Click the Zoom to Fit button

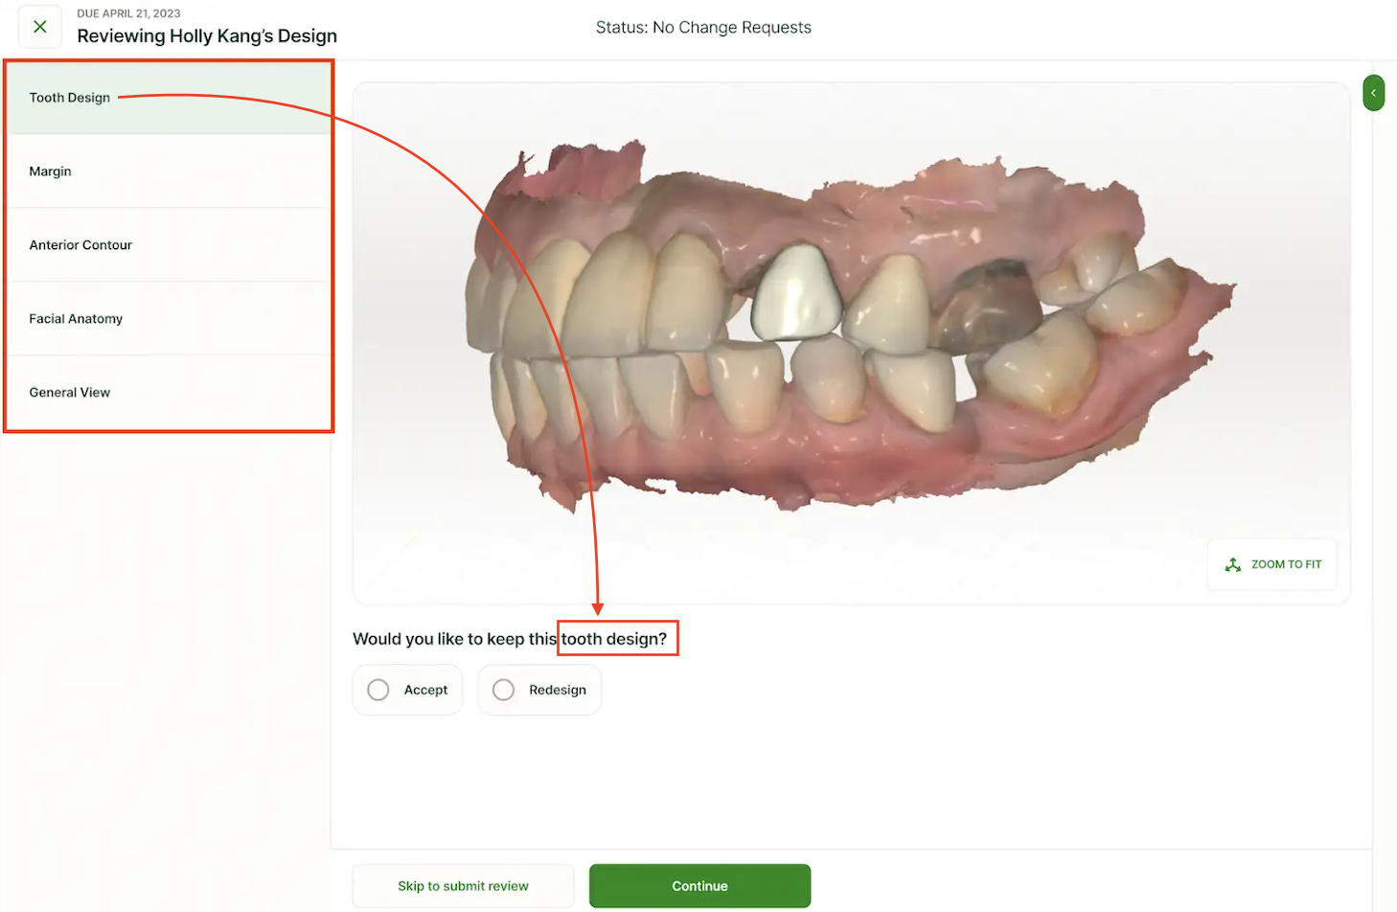click(x=1272, y=564)
